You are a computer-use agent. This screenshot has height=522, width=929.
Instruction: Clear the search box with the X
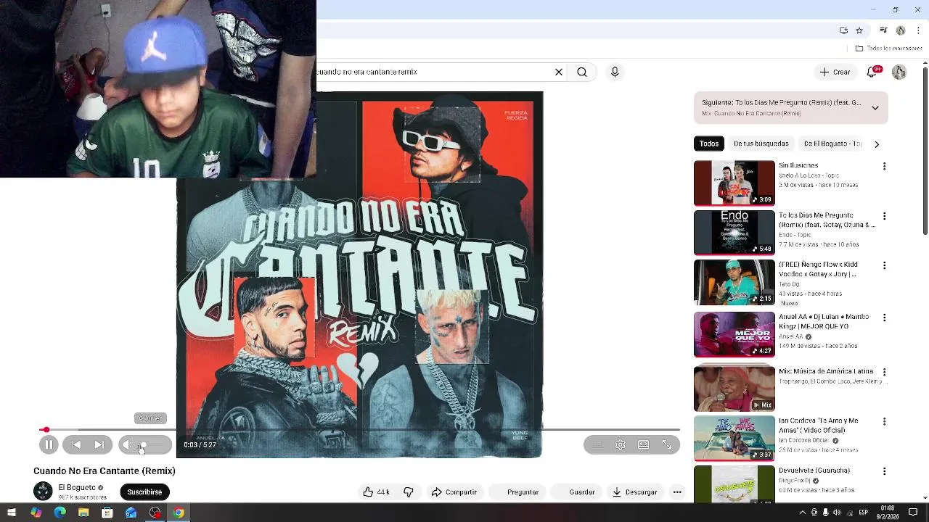(559, 72)
